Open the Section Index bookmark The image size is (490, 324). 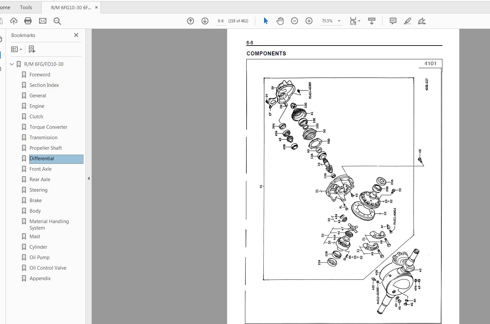click(44, 85)
